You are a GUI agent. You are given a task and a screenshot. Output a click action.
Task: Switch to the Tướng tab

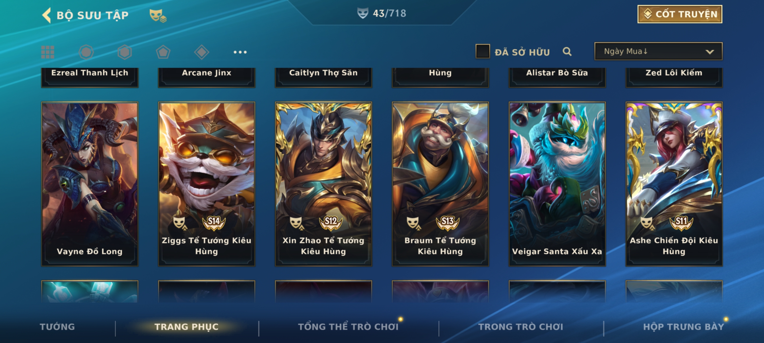(x=57, y=327)
